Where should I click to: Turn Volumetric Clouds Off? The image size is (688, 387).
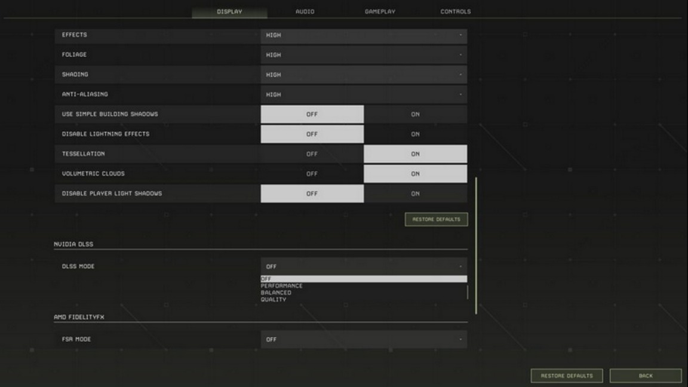pos(312,174)
